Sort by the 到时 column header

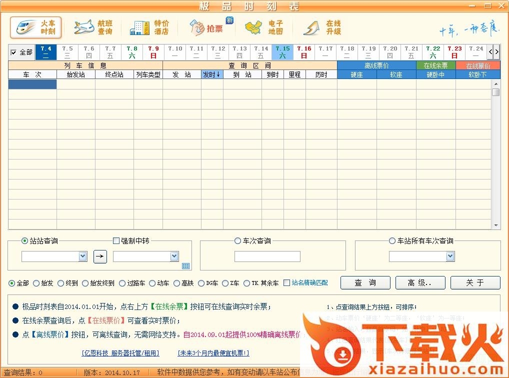[x=272, y=74]
